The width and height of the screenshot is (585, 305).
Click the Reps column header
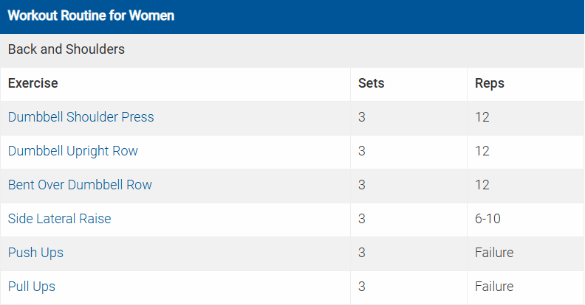pyautogui.click(x=490, y=83)
